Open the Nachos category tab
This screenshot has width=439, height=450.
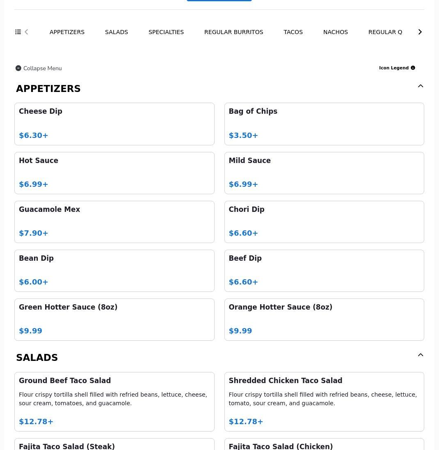[336, 32]
